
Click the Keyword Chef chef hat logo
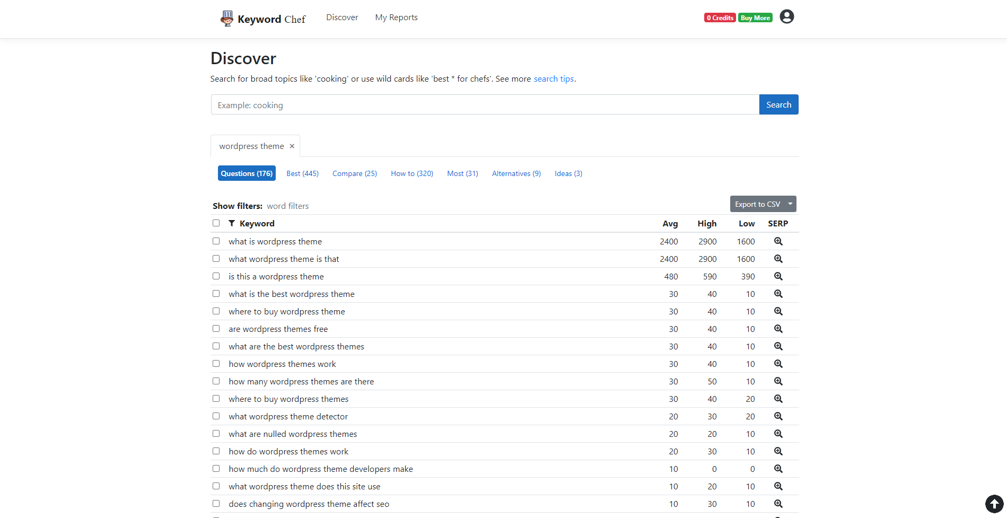[226, 17]
